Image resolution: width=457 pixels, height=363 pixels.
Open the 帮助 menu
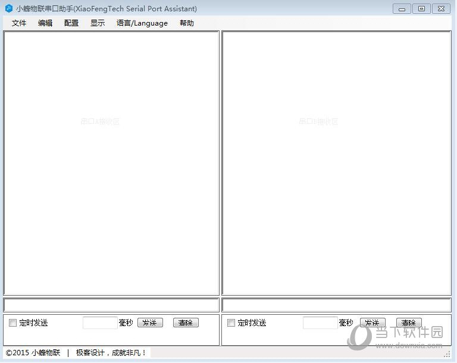186,23
